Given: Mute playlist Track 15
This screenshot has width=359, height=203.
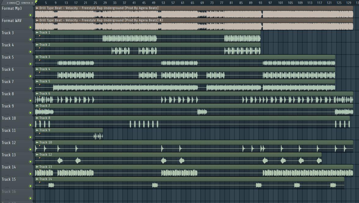Looking at the screenshot, I should coord(31,186).
